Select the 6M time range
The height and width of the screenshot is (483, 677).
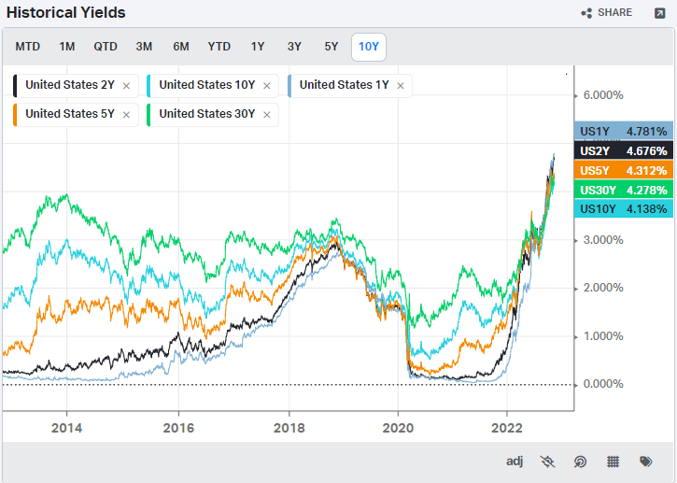[x=181, y=47]
